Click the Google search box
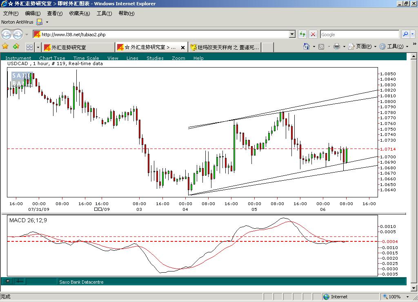This screenshot has width=418, height=302. click(x=359, y=35)
